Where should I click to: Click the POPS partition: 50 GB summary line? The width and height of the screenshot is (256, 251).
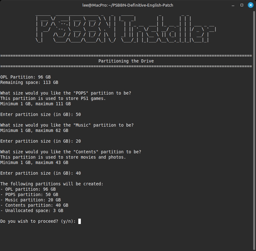tap(29, 194)
